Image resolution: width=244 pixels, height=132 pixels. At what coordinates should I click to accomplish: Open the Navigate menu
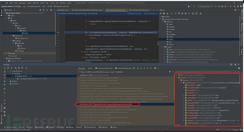coord(22,3)
